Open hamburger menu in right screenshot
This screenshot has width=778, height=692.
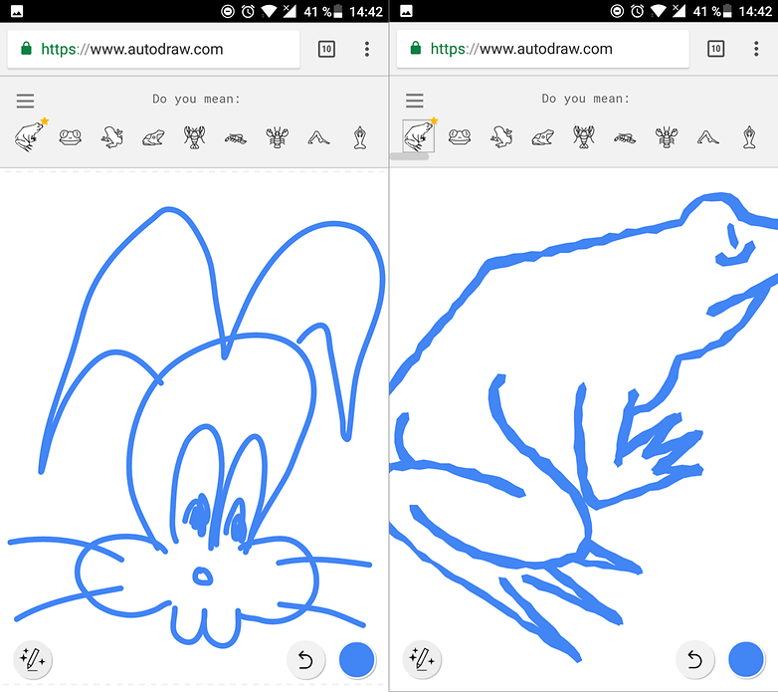(415, 101)
